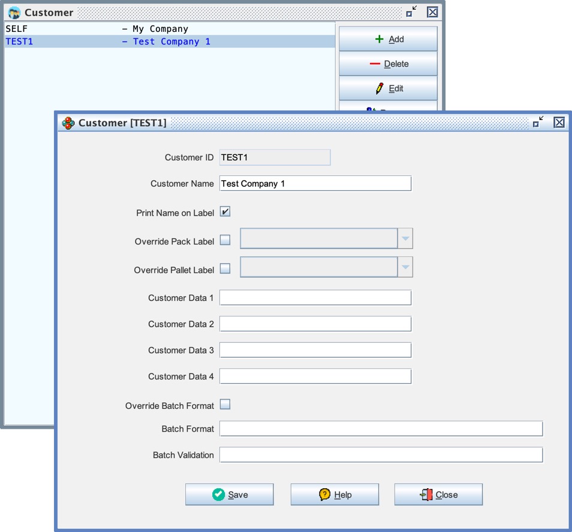Open Help with question mark button
Image resolution: width=572 pixels, height=532 pixels.
(335, 495)
